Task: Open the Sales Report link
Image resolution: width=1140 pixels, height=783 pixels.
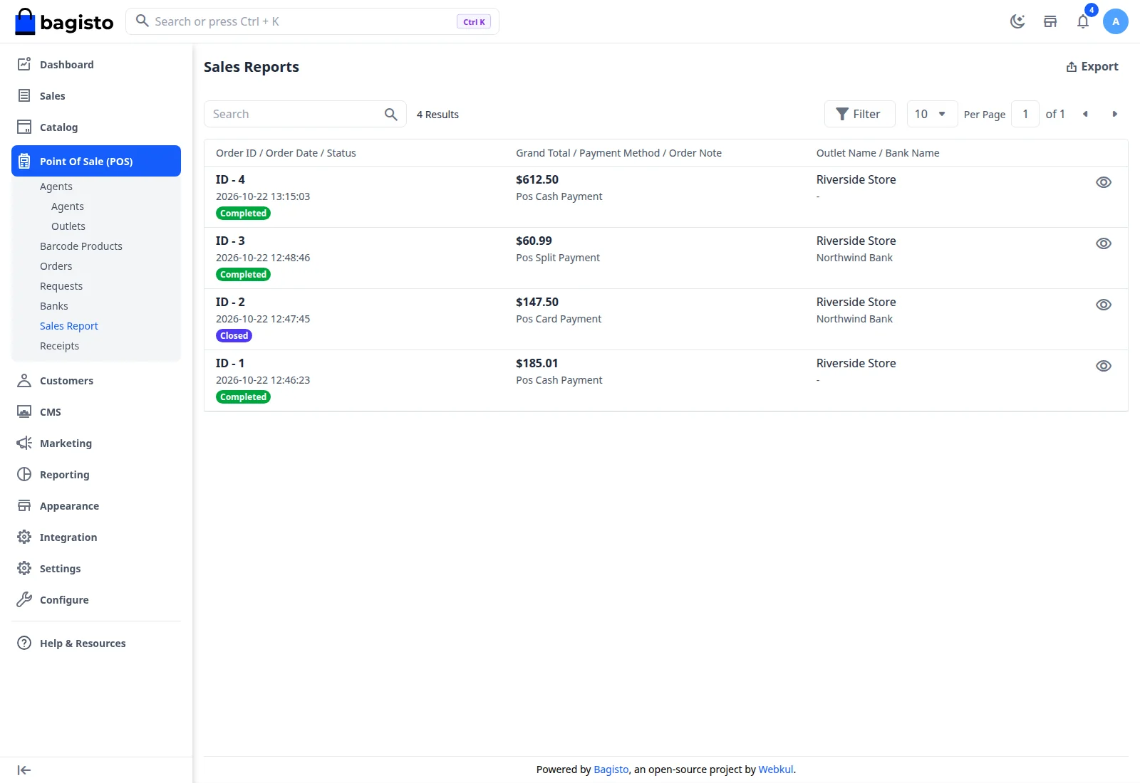Action: (x=69, y=326)
